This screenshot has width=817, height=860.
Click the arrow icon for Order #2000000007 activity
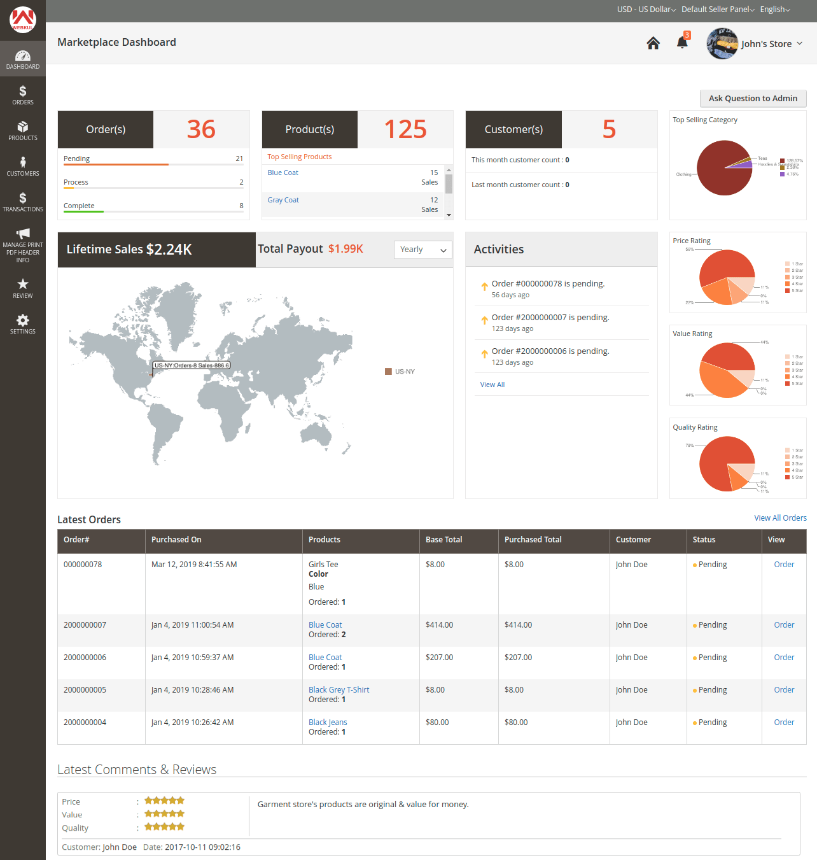tap(484, 321)
